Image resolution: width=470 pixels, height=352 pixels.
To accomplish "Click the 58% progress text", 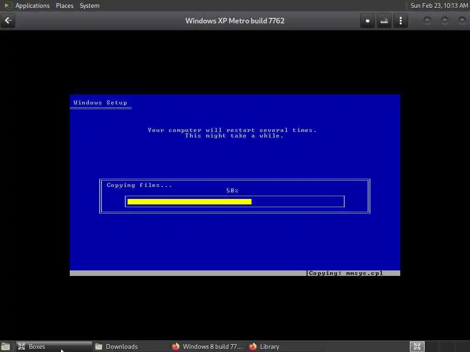I will click(232, 191).
